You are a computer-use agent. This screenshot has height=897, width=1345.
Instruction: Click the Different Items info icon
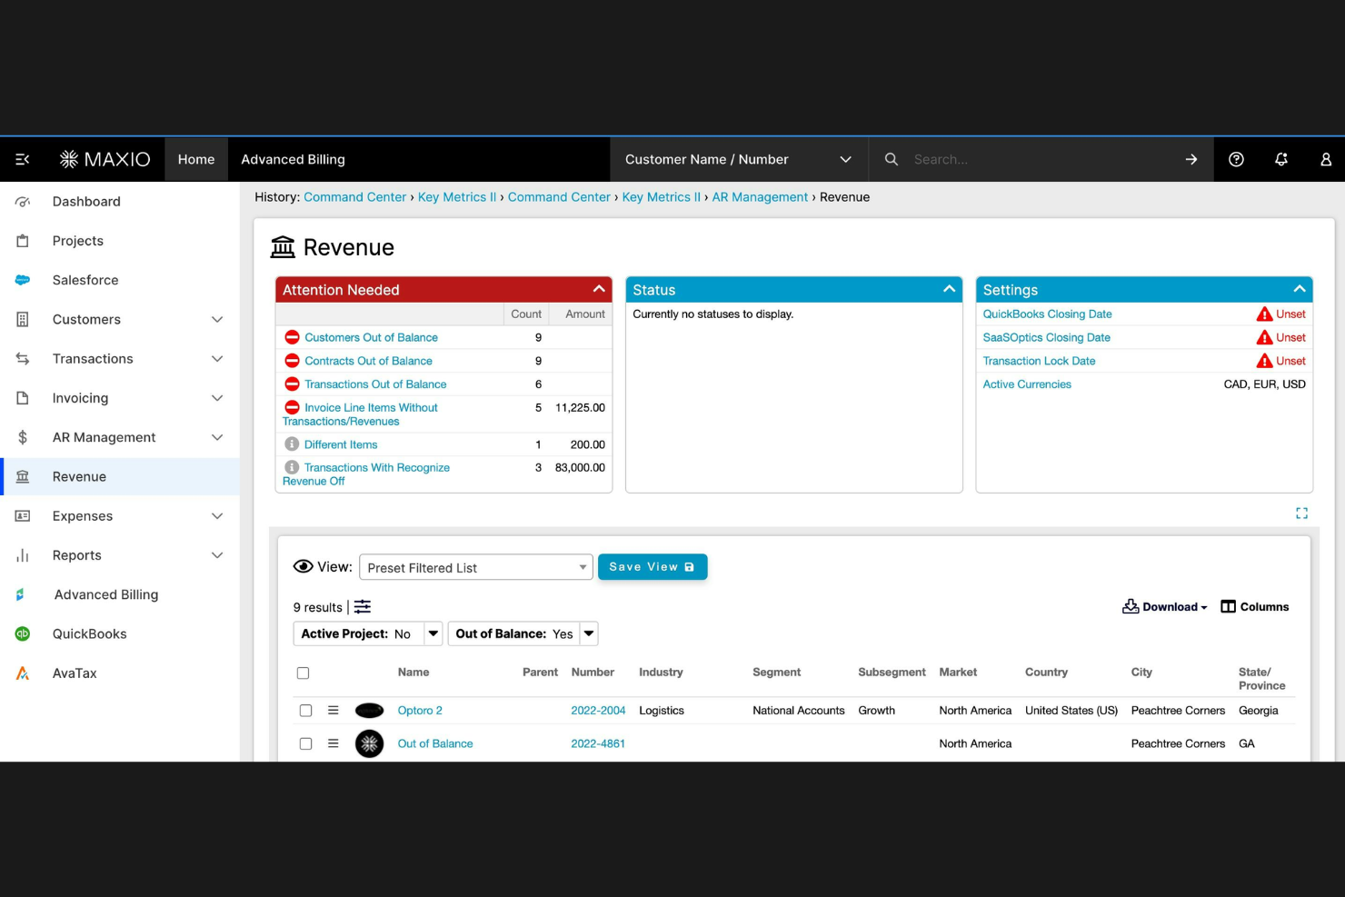(x=292, y=444)
